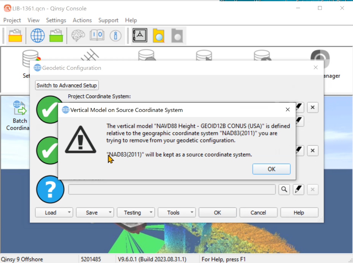The width and height of the screenshot is (353, 263).
Task: Click the X remove button for project coordinate system
Action: click(x=313, y=107)
